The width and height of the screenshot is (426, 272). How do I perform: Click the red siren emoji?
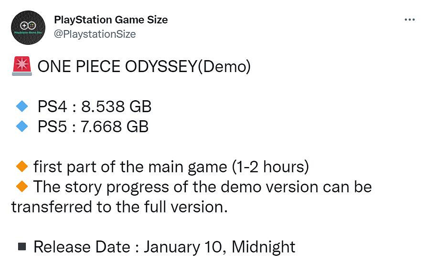coord(21,66)
